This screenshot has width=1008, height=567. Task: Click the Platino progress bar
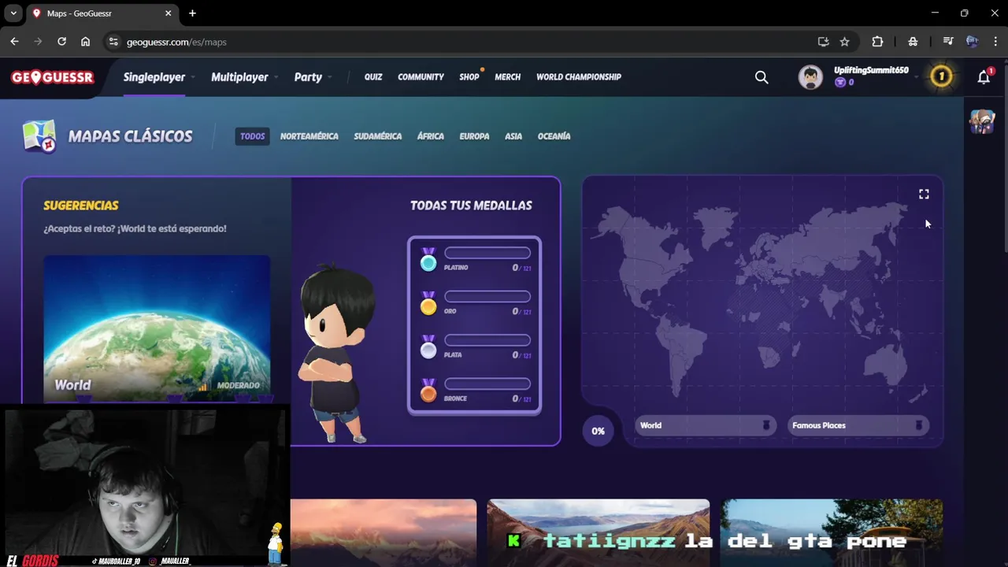(487, 253)
